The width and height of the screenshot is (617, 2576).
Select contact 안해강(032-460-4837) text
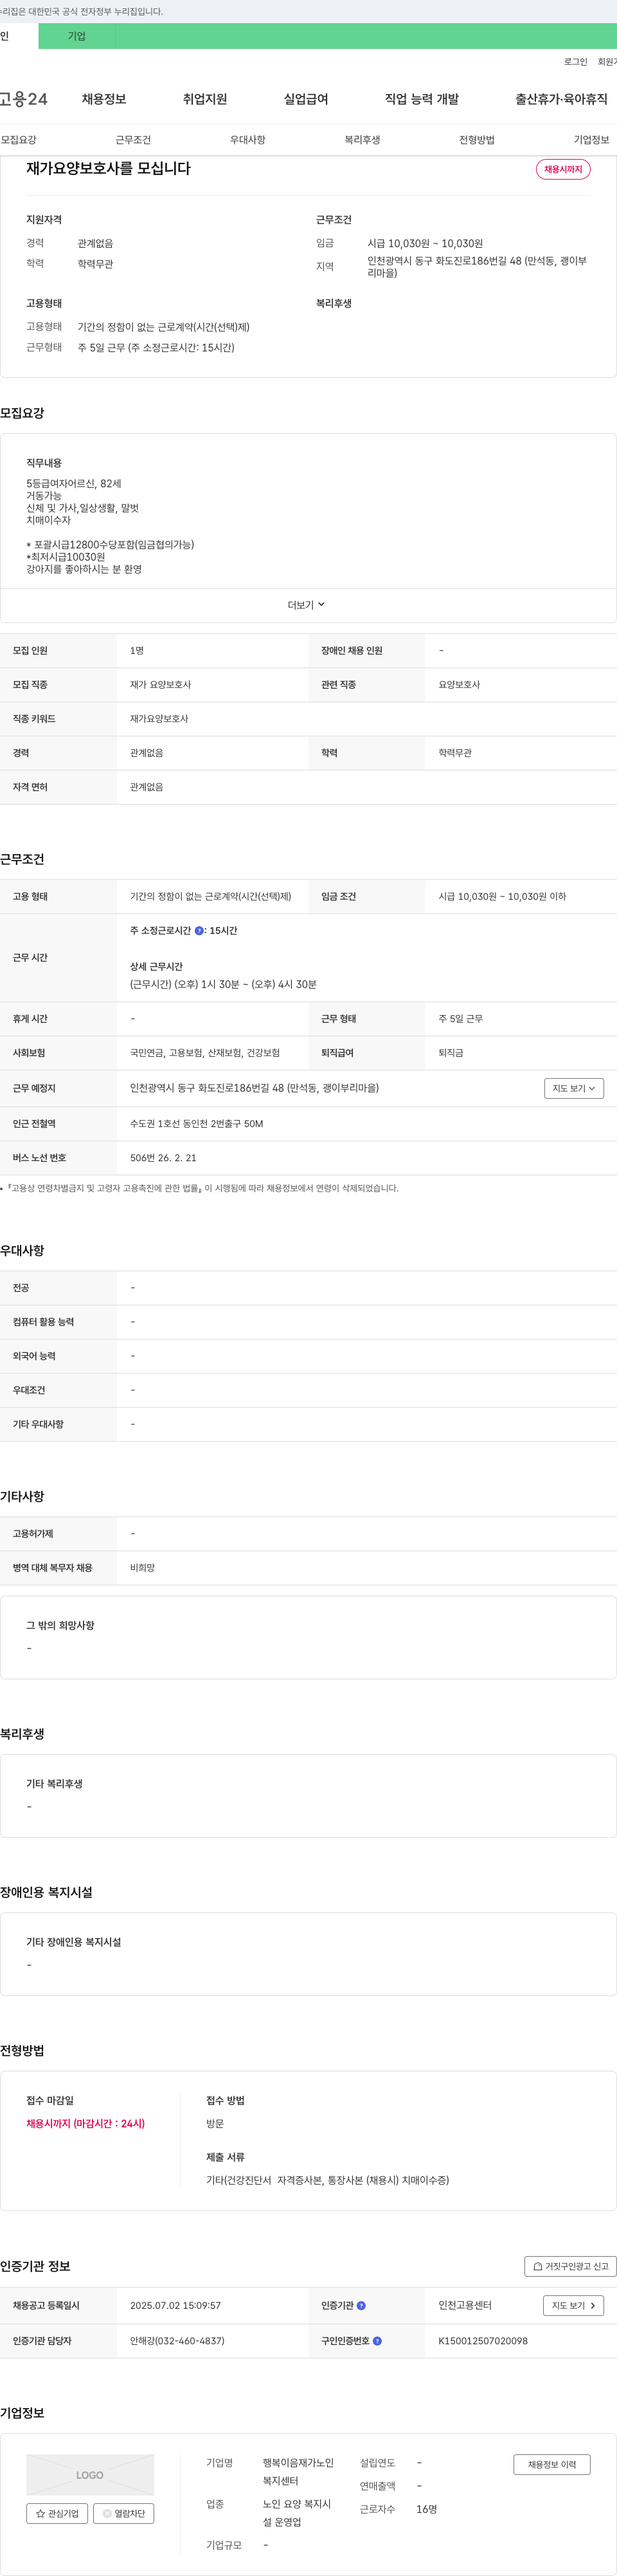[177, 2341]
